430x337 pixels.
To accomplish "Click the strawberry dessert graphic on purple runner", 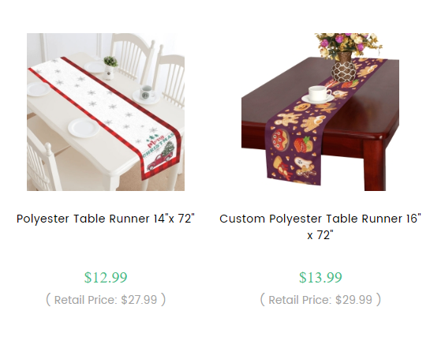I will [303, 145].
